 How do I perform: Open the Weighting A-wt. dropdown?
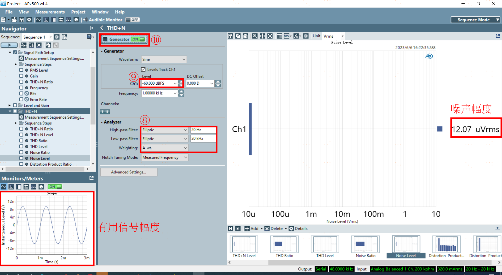point(165,148)
